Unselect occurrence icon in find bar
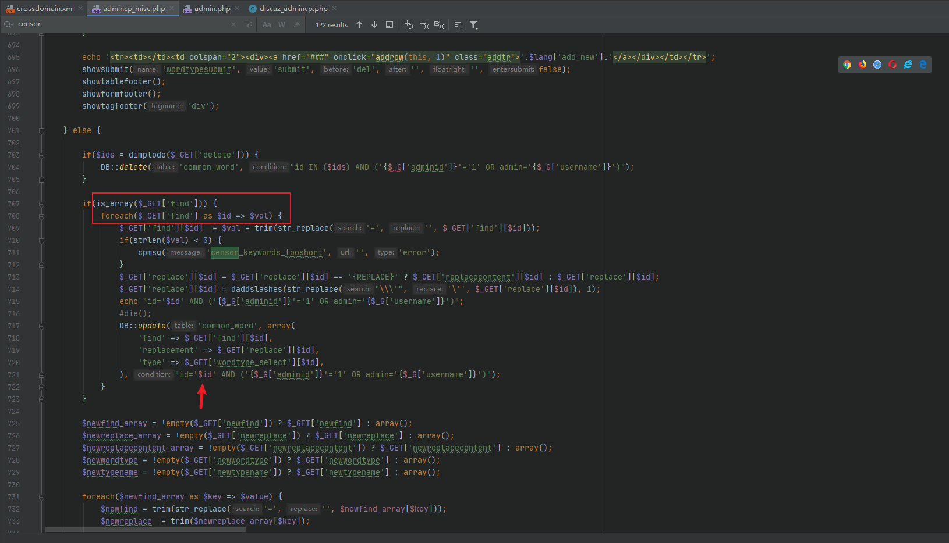Viewport: 949px width, 543px height. tap(424, 24)
